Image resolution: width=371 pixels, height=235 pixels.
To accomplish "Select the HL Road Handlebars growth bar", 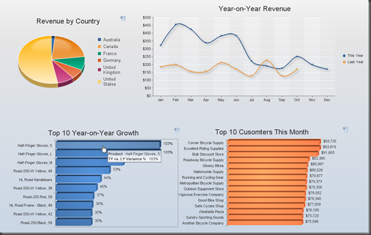I will click(x=79, y=179).
